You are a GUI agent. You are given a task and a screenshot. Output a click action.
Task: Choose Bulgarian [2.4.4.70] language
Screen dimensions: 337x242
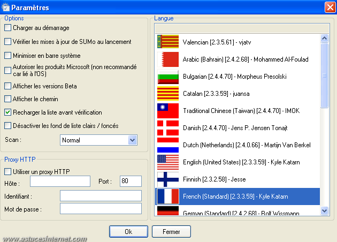click(238, 77)
